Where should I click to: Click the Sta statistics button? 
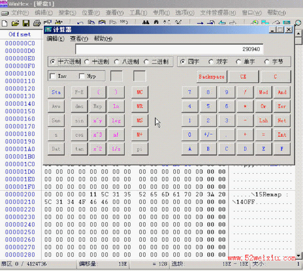[56, 92]
